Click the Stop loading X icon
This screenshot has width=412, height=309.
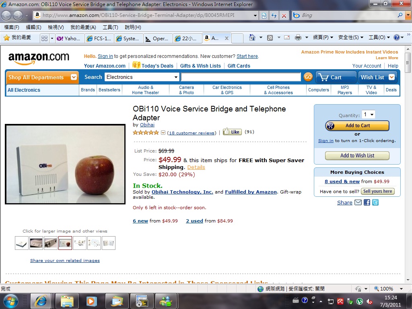click(x=284, y=16)
